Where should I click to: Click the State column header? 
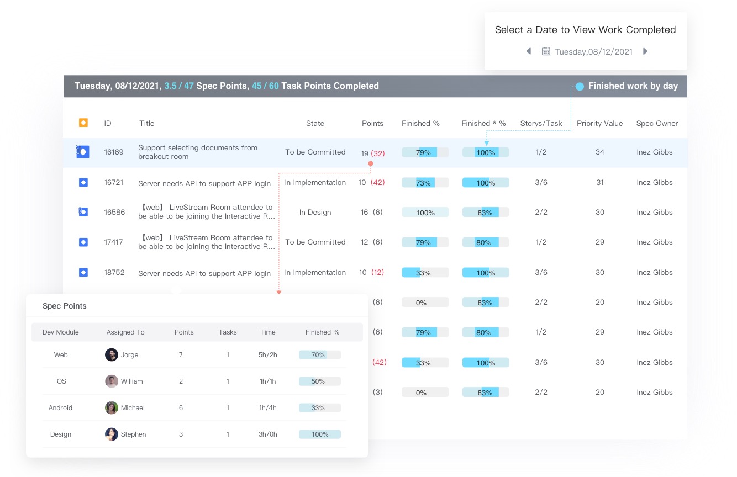click(x=315, y=123)
